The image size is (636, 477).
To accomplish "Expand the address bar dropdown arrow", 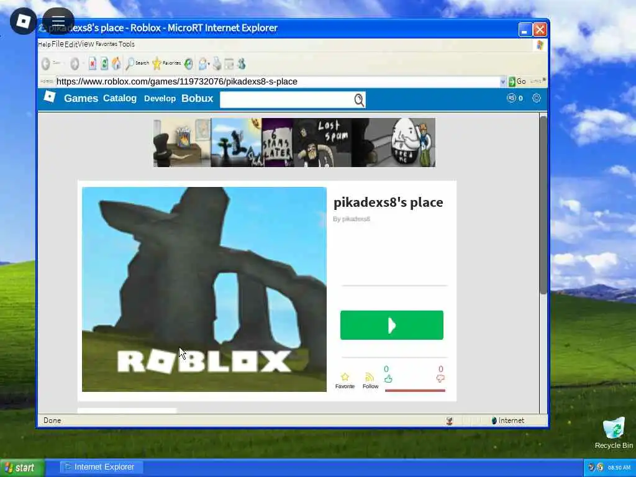I will (x=503, y=81).
